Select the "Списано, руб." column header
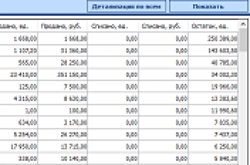The width and height of the screenshot is (250, 165). click(x=164, y=26)
